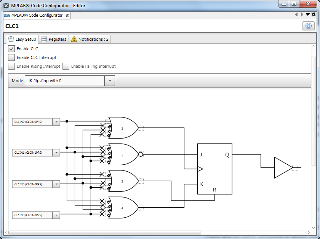Click the Registers tab table icon
320x239 pixels.
tap(44, 39)
